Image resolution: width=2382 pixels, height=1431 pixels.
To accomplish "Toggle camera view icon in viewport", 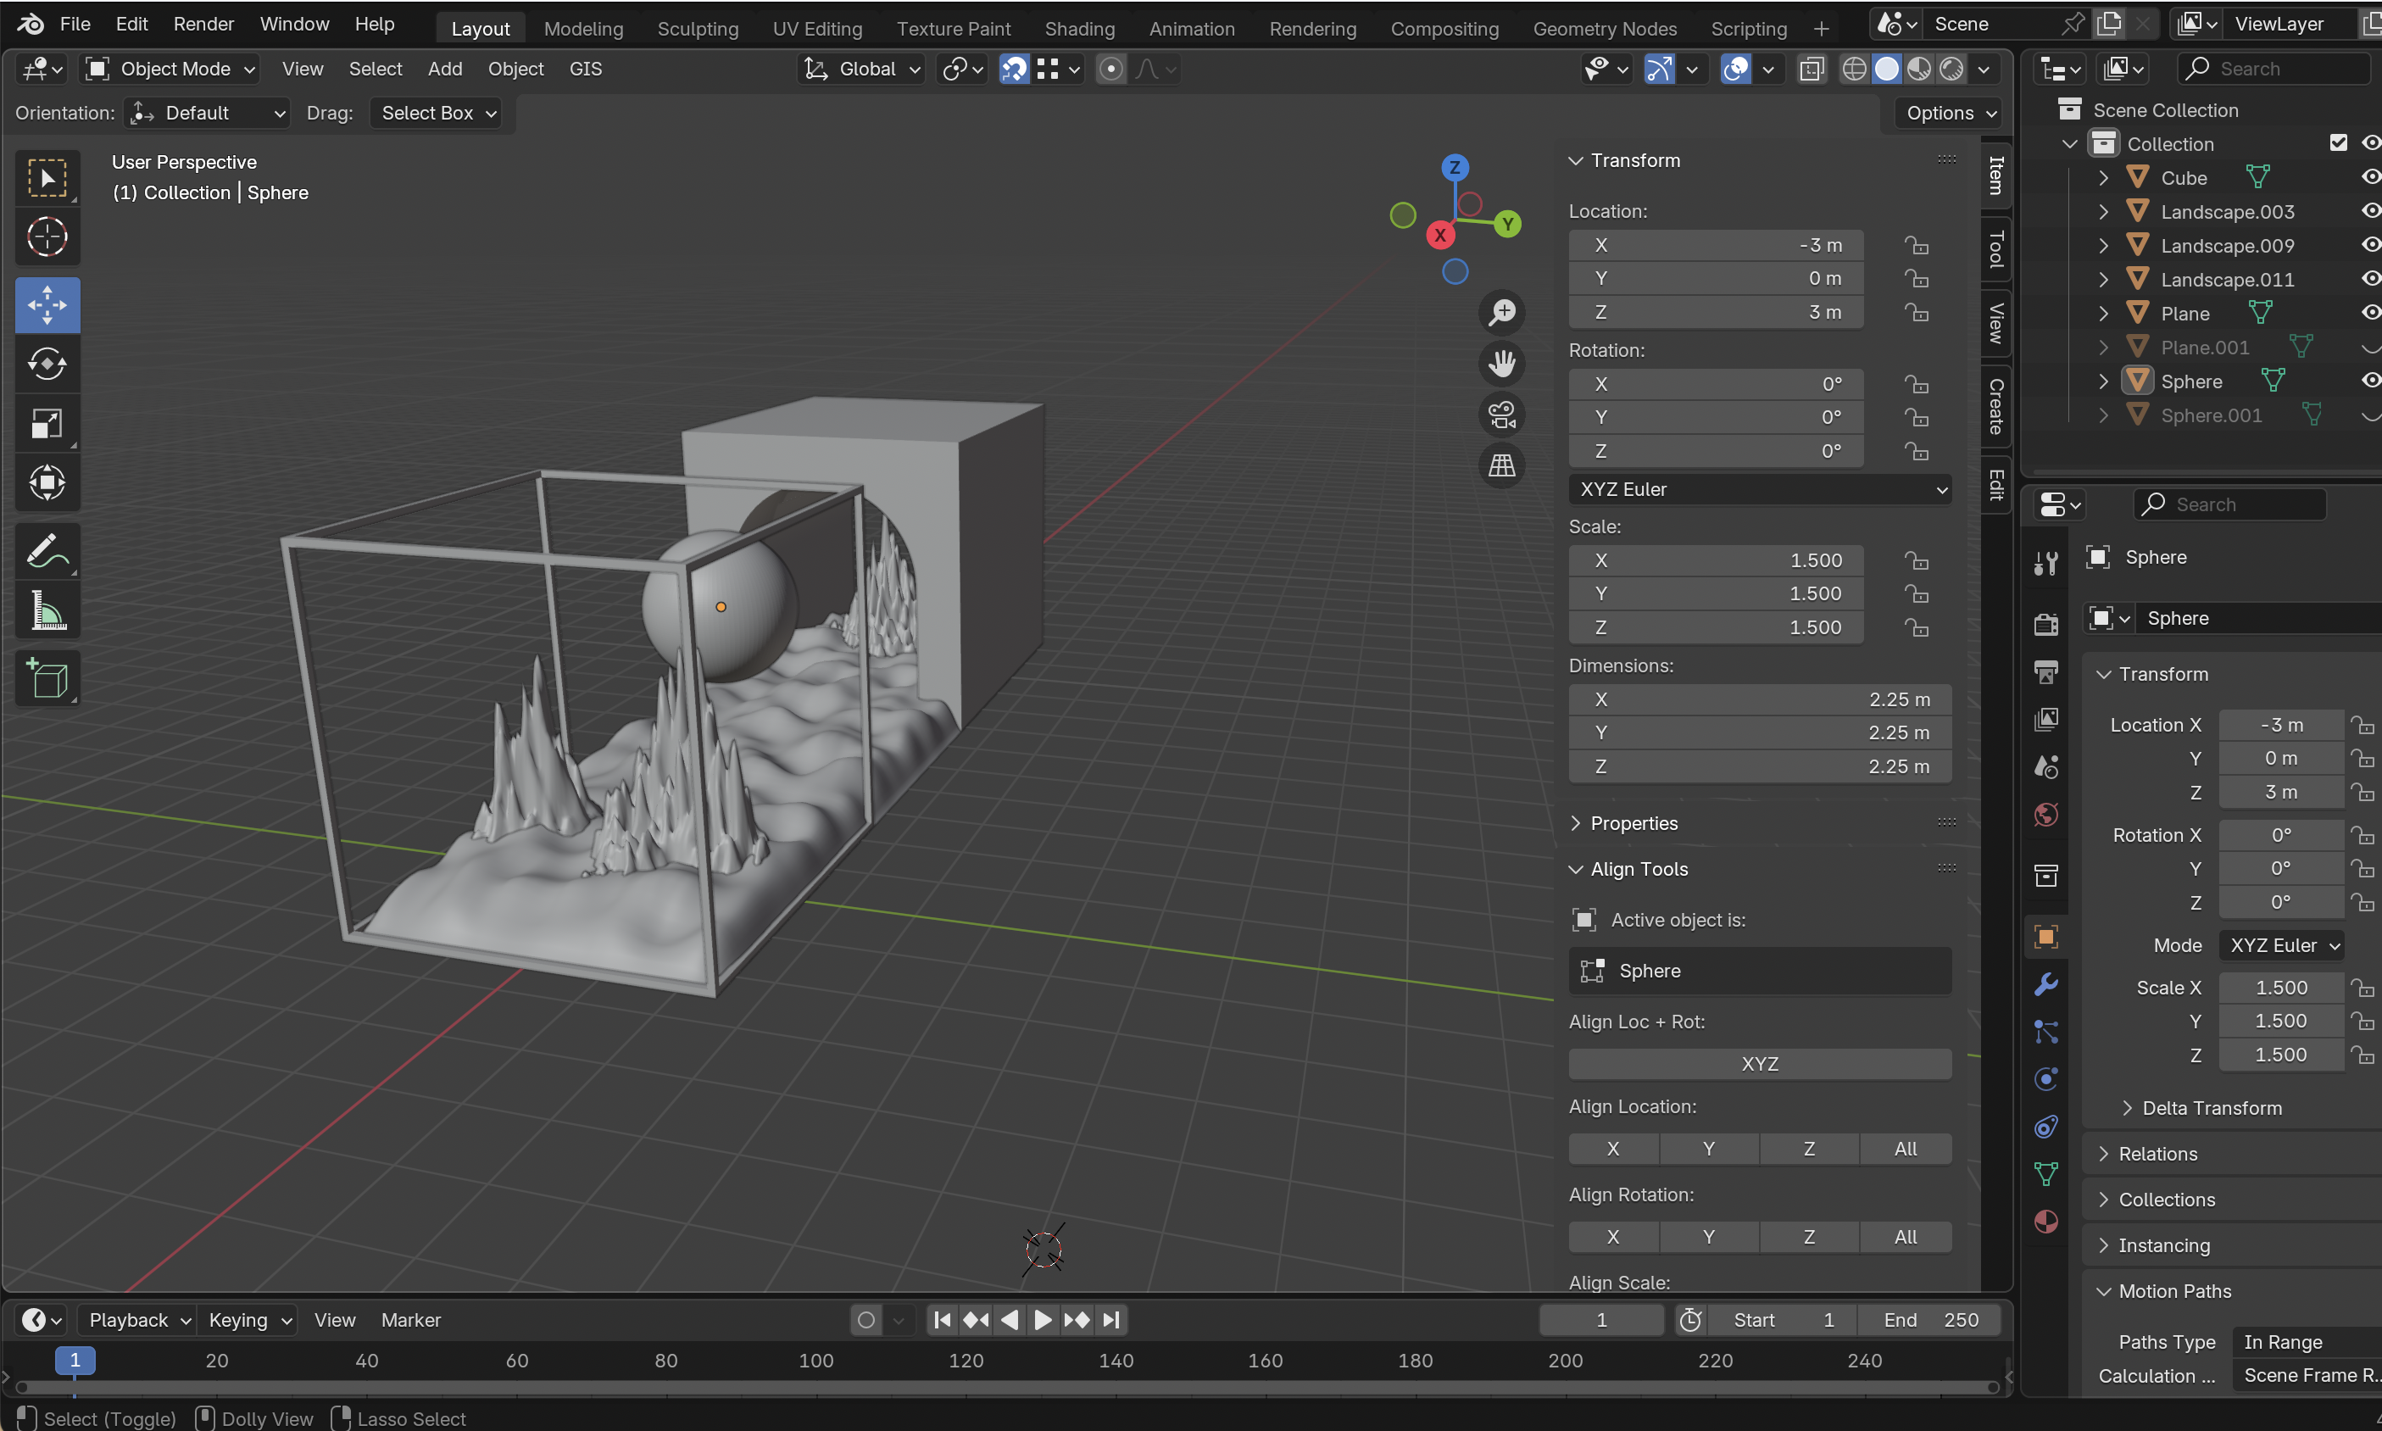I will coord(1502,415).
